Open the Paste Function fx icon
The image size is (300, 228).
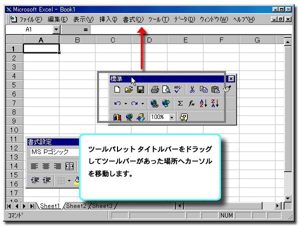pyautogui.click(x=191, y=103)
